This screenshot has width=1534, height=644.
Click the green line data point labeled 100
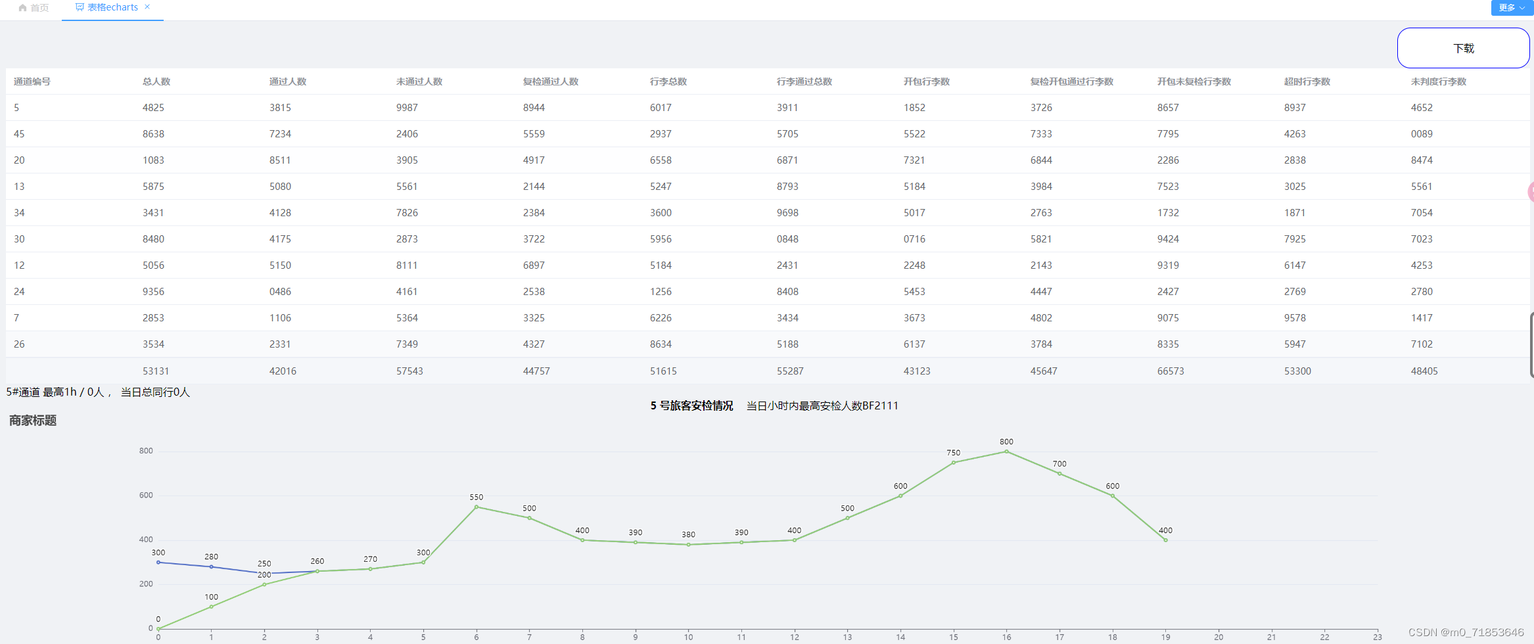point(211,607)
